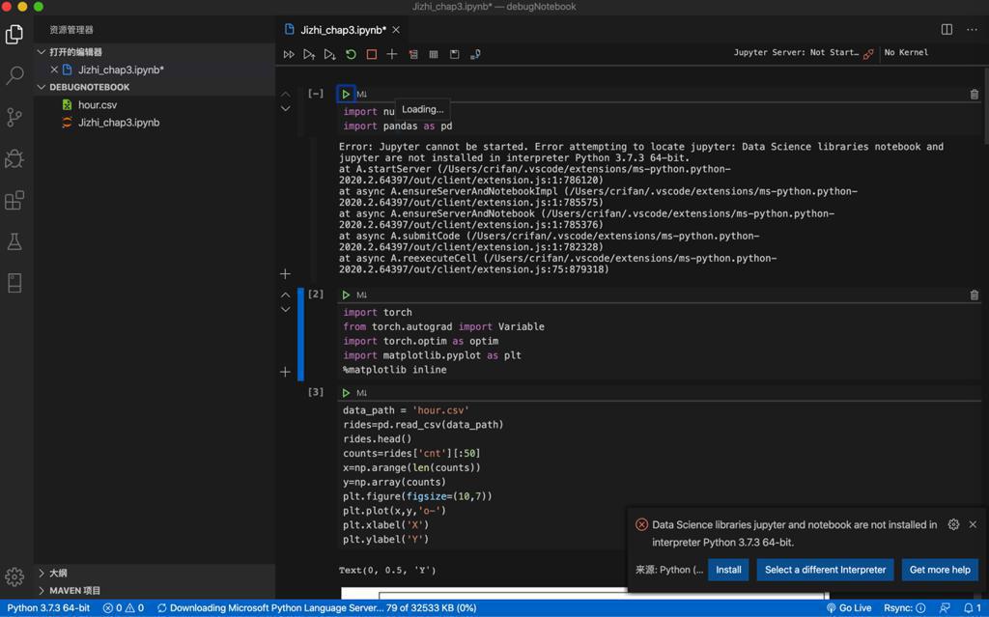Toggle the Go Live server in status bar
The width and height of the screenshot is (989, 617).
[x=848, y=608]
